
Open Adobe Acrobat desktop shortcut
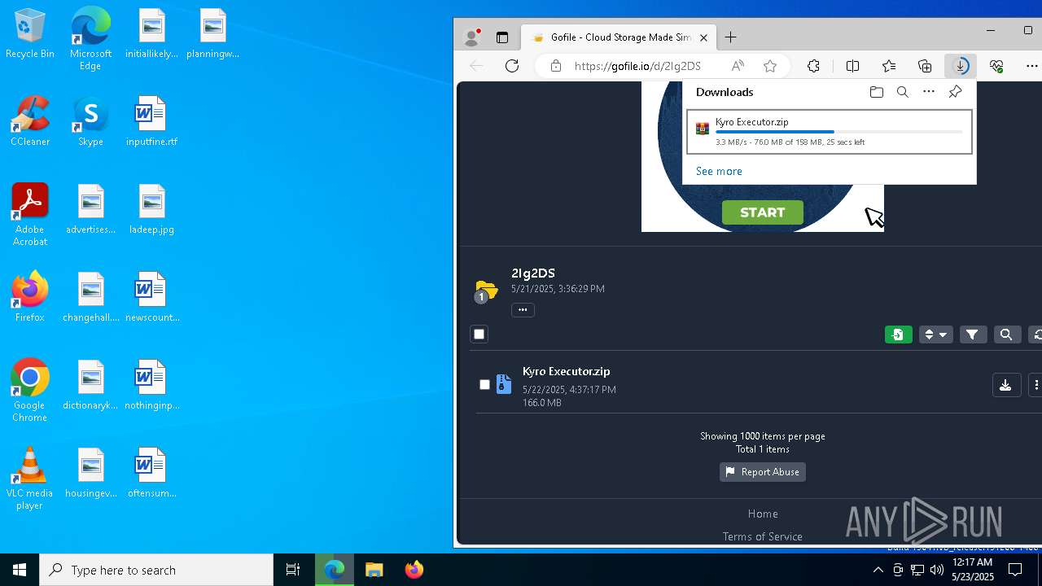pyautogui.click(x=30, y=215)
